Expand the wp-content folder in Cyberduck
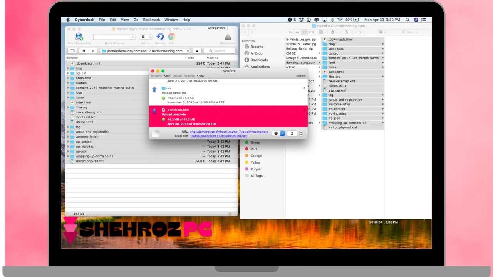 68,142
